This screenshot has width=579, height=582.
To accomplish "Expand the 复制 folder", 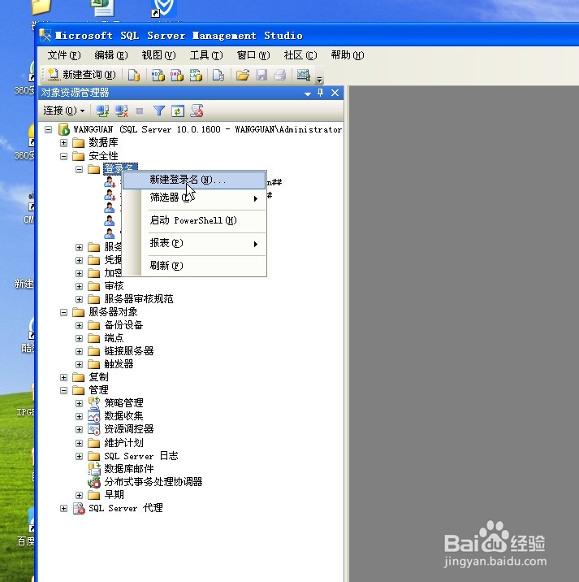I will coord(64,377).
